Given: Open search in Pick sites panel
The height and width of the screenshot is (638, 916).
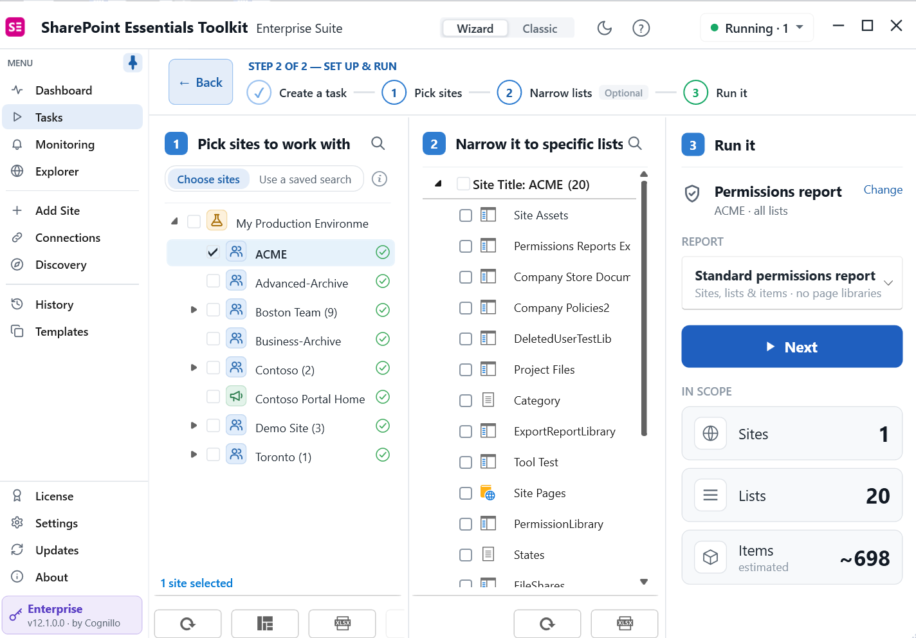Looking at the screenshot, I should coord(378,143).
